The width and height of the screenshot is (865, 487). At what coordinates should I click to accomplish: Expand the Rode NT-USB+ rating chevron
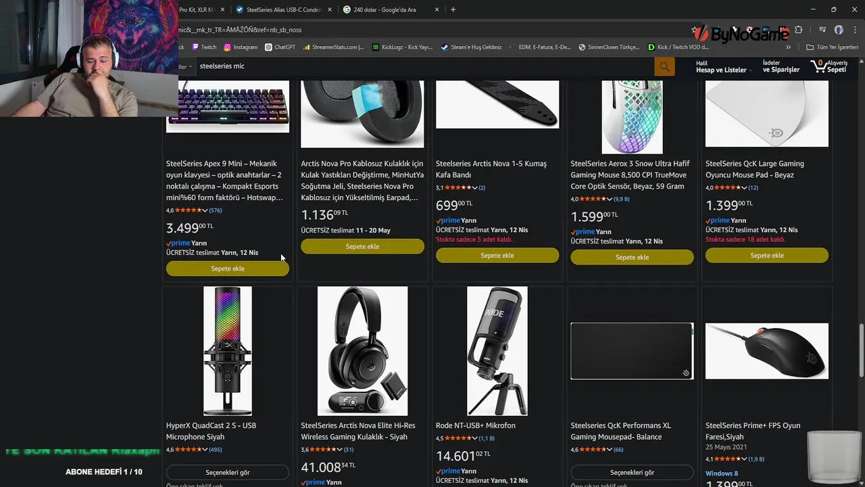[474, 438]
